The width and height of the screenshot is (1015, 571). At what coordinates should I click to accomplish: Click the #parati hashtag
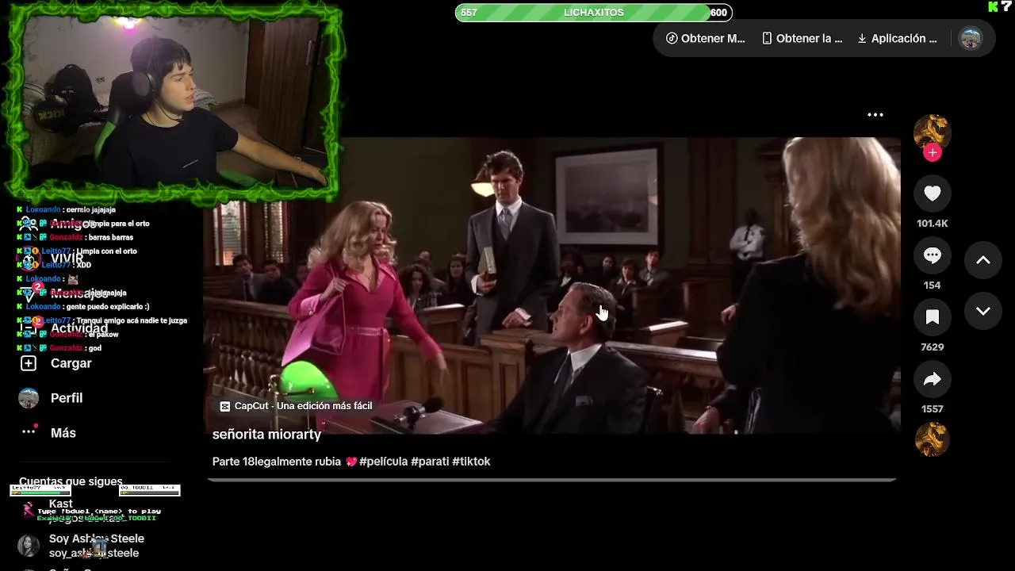430,462
